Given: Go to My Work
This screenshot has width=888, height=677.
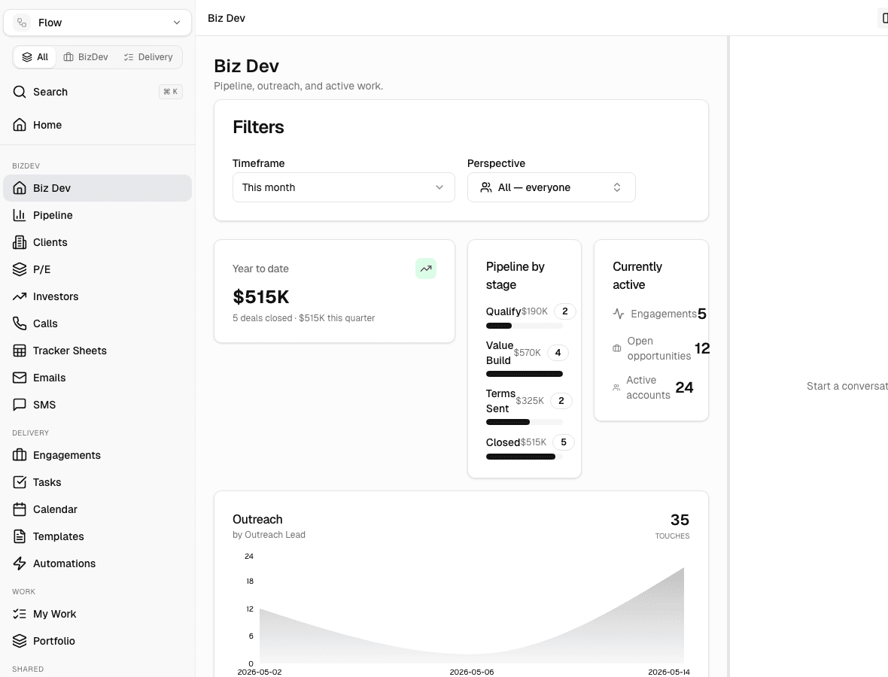Looking at the screenshot, I should (97, 614).
